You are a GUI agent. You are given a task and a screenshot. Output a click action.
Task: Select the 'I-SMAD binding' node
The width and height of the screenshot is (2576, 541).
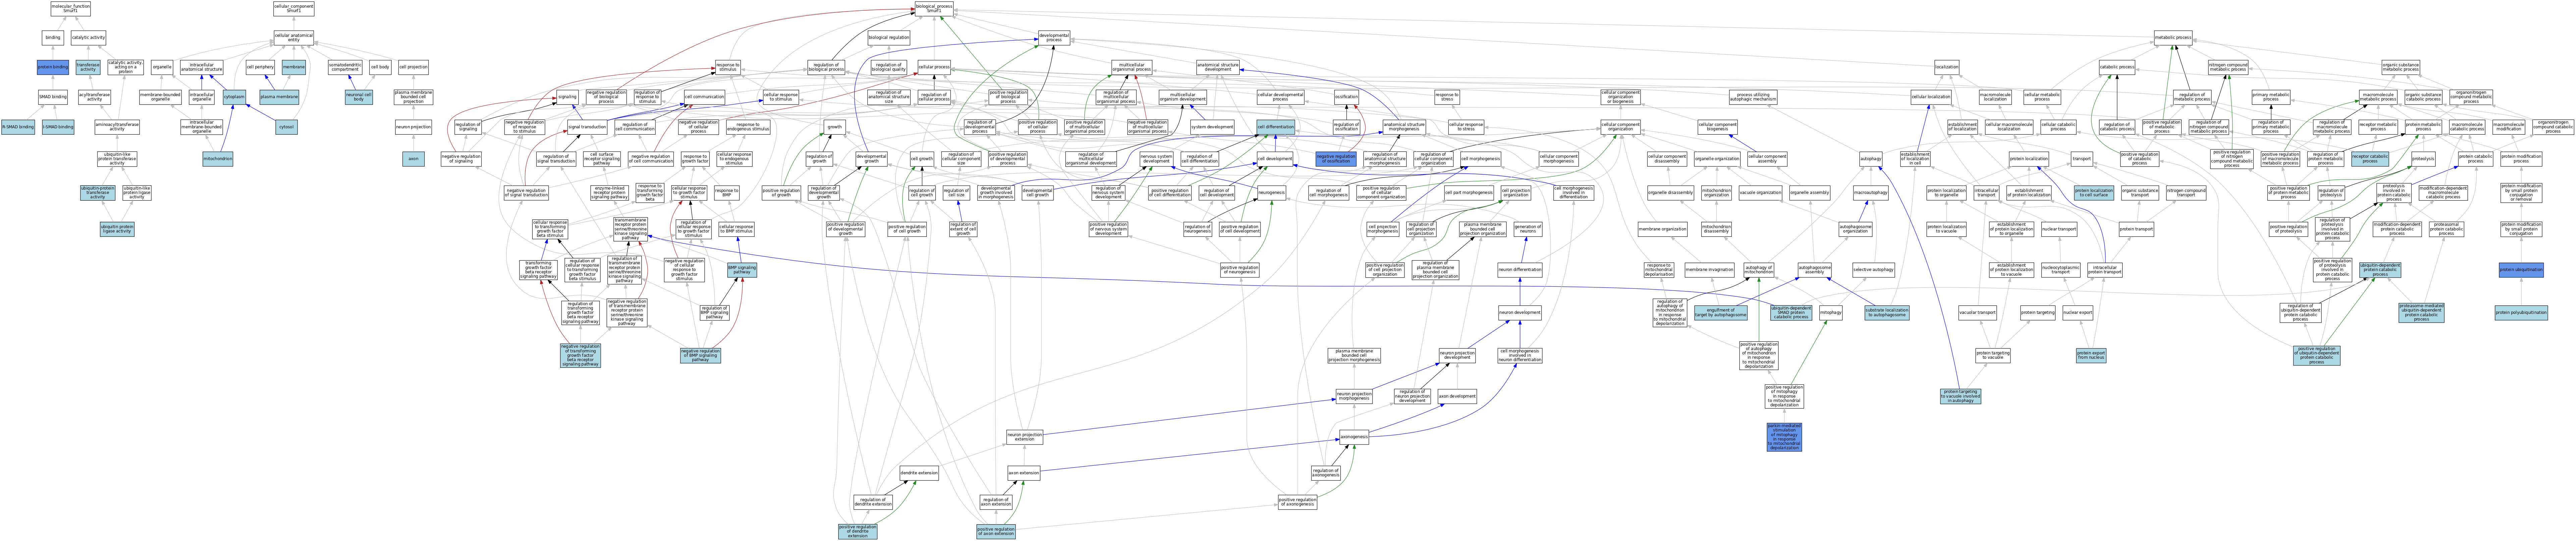point(58,127)
